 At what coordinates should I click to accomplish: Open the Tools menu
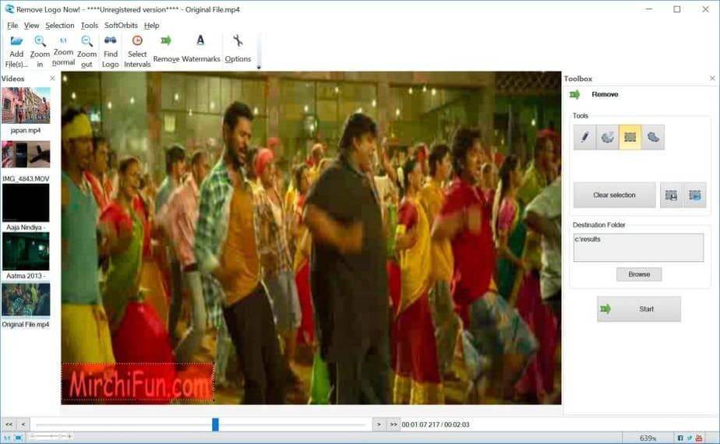point(89,25)
